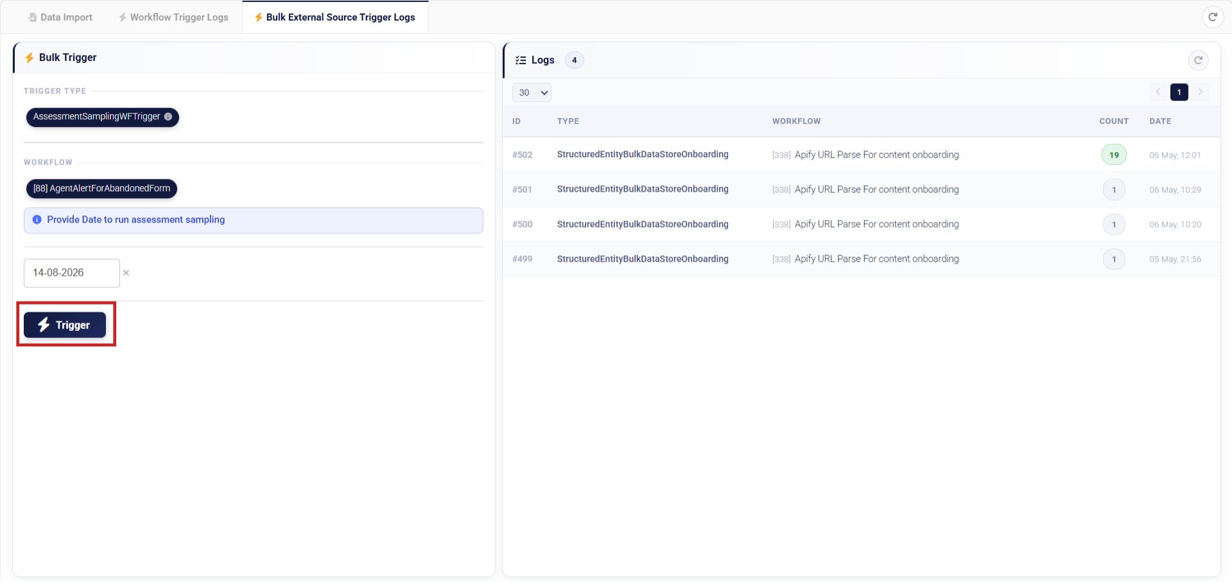Click the date input 14-08-2026
The width and height of the screenshot is (1232, 583).
tap(72, 273)
